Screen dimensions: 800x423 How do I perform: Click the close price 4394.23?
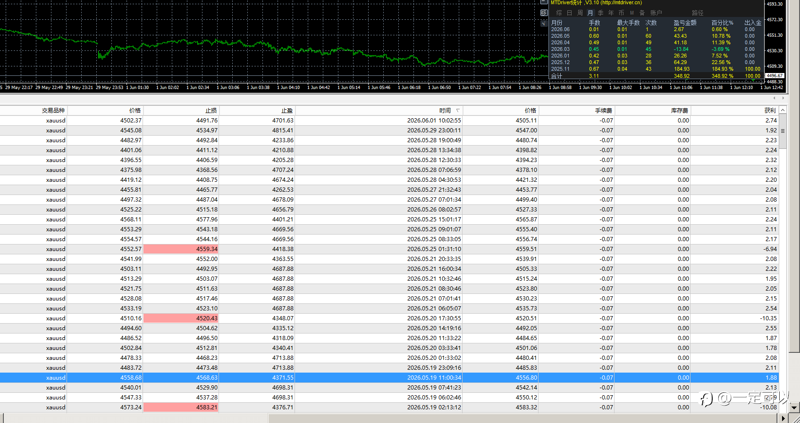(526, 160)
